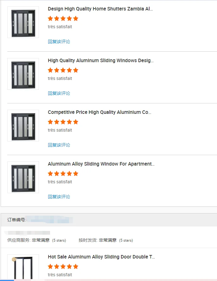Click 回复该评论 under Design High Quality Home Shutters
Viewport: 217px width, 281px height.
[59, 42]
